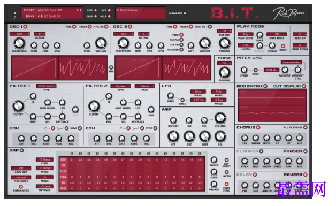Image resolution: width=336 pixels, height=206 pixels.
Task: Open the arp COMMANDS button
Action: [21, 187]
